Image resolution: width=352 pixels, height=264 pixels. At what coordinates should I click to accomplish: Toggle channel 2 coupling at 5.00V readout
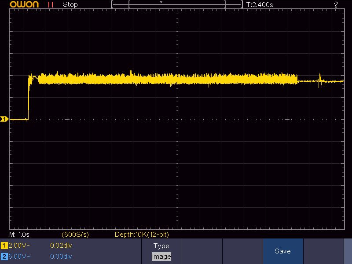point(19,256)
